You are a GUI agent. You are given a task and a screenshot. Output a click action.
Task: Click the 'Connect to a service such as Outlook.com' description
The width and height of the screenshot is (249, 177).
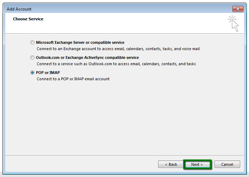point(116,64)
